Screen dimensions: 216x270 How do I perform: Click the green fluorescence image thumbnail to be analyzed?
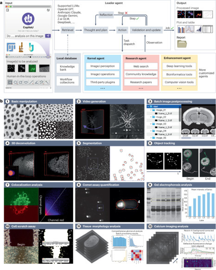pyautogui.click(x=32, y=68)
